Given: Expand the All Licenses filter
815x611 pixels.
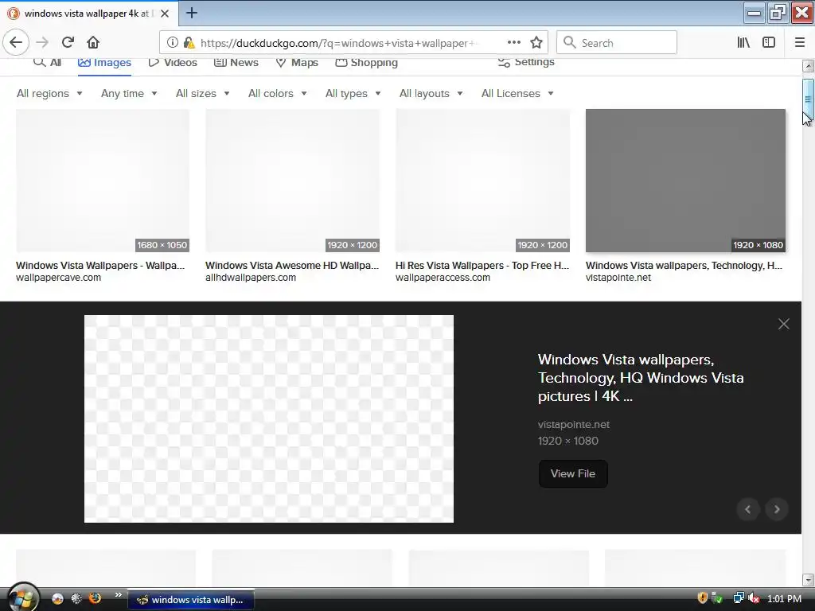Looking at the screenshot, I should tap(517, 94).
